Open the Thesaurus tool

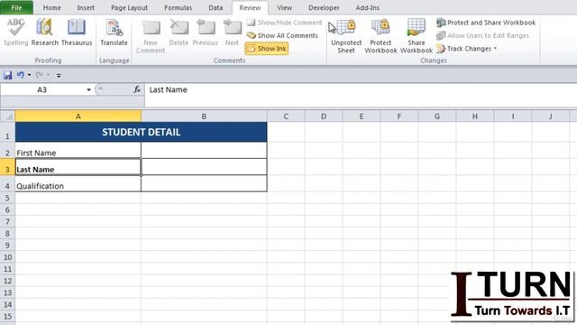tap(77, 32)
